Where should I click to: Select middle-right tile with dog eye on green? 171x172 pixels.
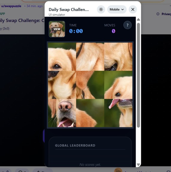(x=118, y=85)
